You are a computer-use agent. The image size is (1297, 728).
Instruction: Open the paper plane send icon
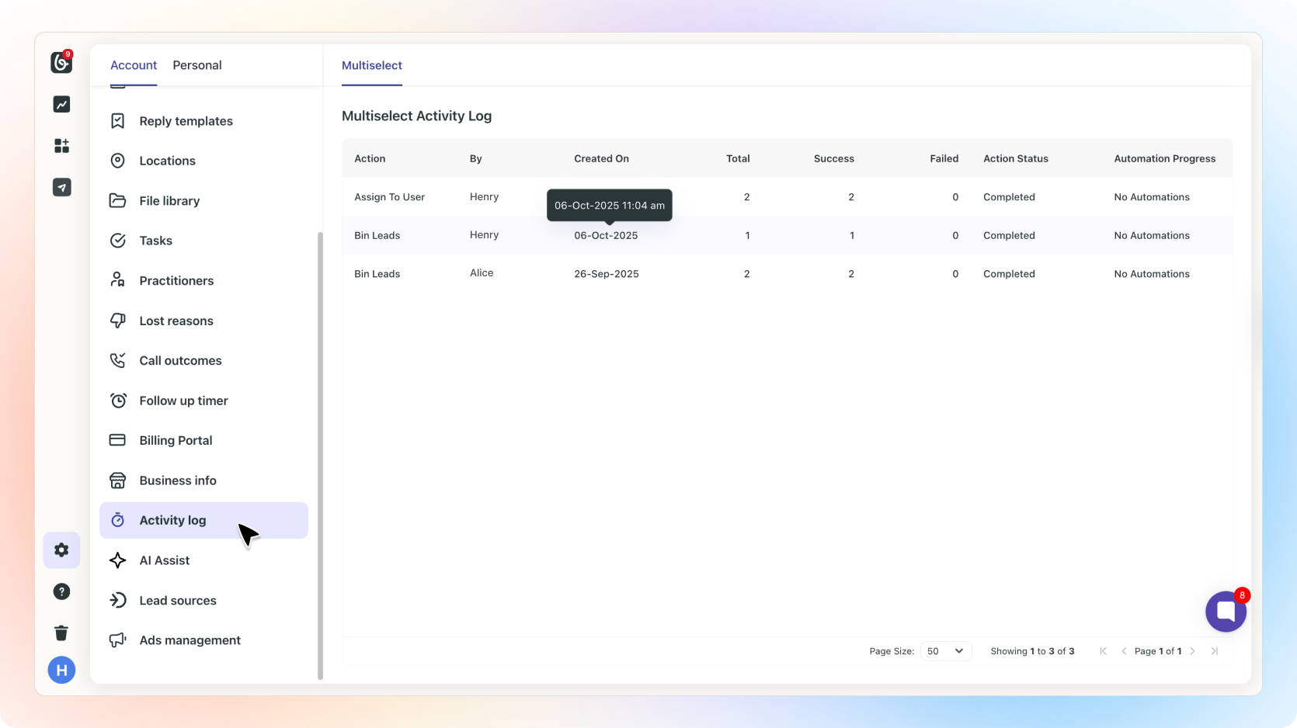(x=61, y=187)
